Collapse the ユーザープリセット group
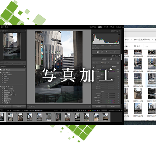The width and height of the screenshot is (156, 143). point(1,73)
